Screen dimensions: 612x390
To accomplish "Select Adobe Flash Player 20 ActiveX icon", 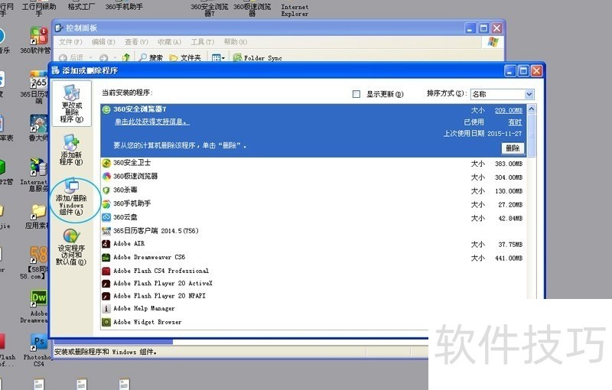I will pos(106,284).
